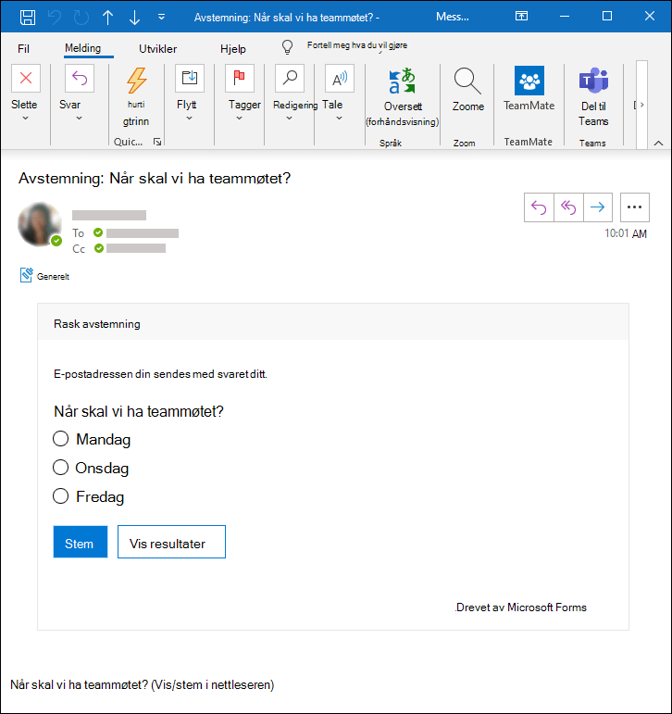Click the Reply All double arrow

(568, 207)
